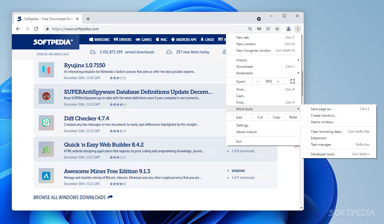Open the profile avatar icon
The width and height of the screenshot is (384, 224).
288,29
